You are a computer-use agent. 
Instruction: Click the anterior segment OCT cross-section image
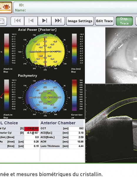111,123
